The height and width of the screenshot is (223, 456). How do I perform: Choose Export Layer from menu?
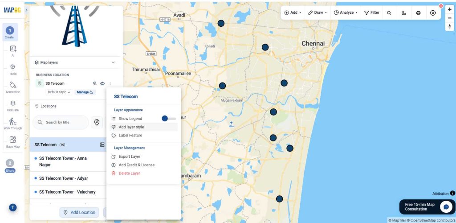click(144, 157)
